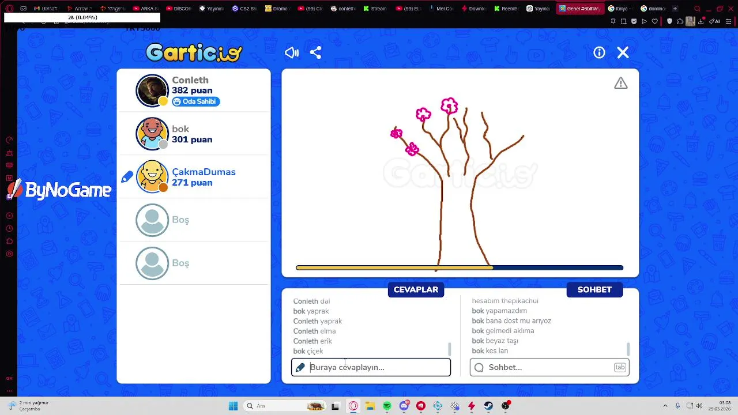Image resolution: width=738 pixels, height=415 pixels.
Task: Click the weather widget on taskbar
Action: 28,406
